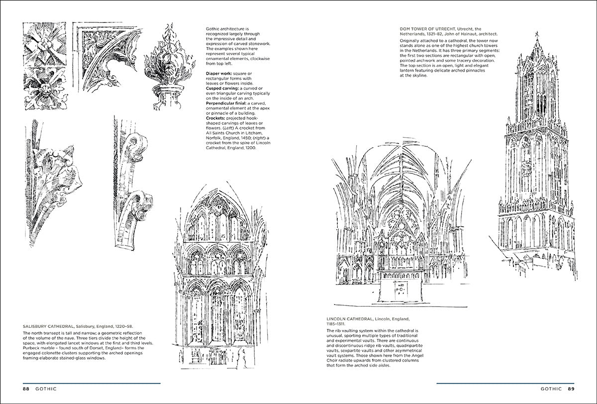Click the 'SALISBURY CATHEDRAL' caption heading
597x404 pixels.
(48, 325)
